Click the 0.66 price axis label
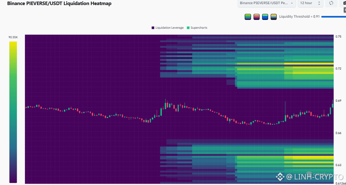 tap(338, 133)
